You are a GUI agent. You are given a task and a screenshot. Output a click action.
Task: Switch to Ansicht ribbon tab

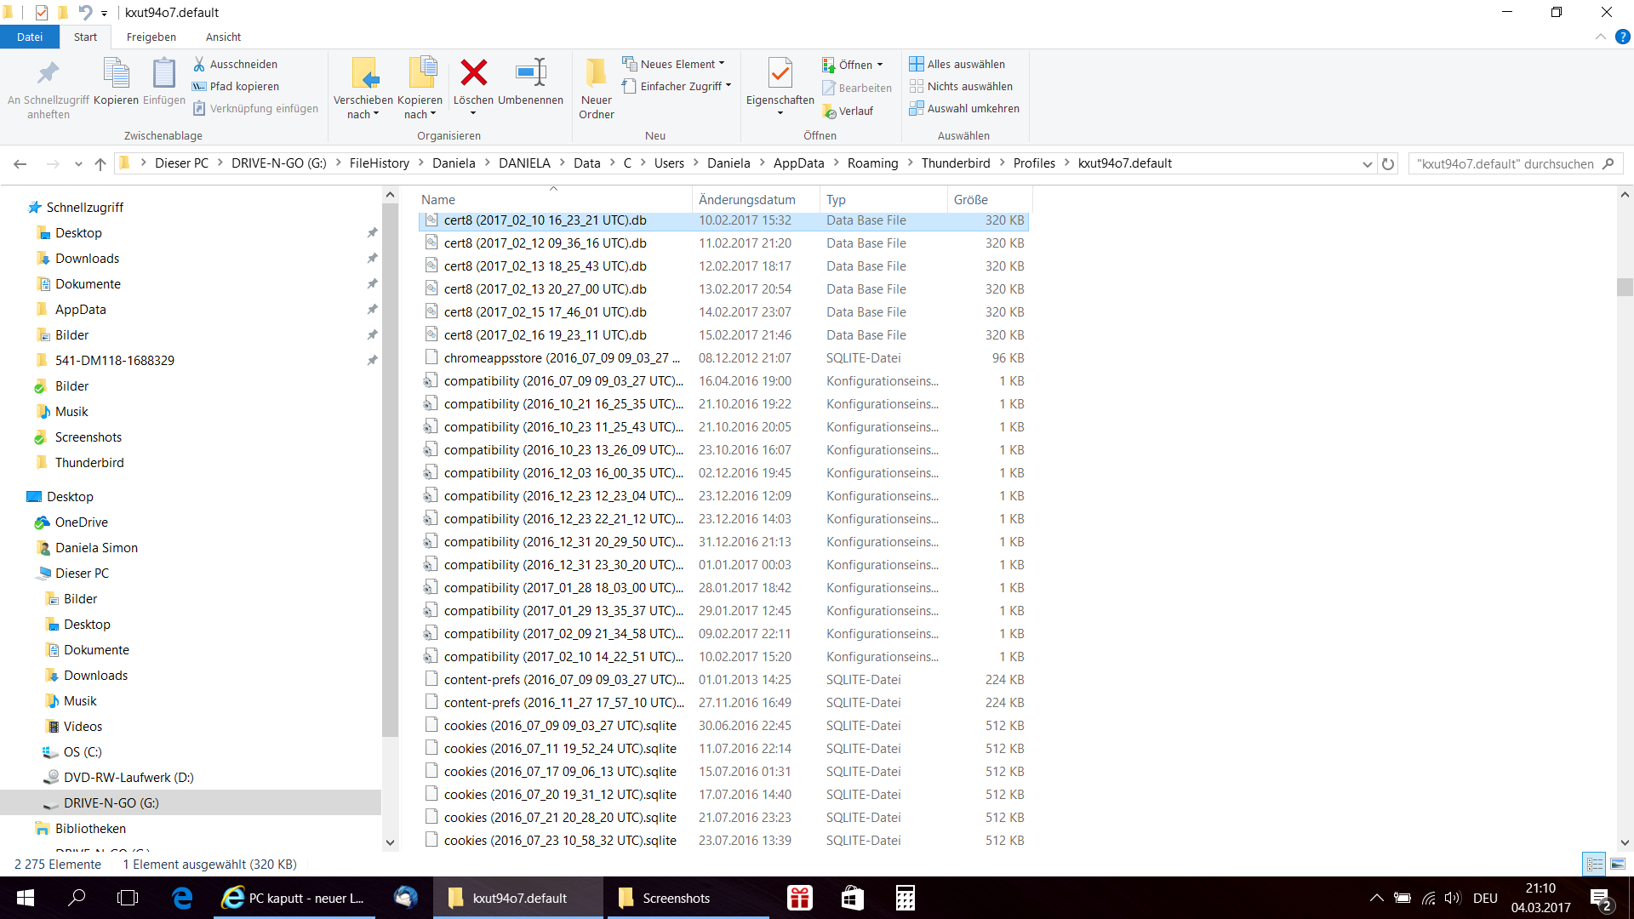(x=223, y=37)
